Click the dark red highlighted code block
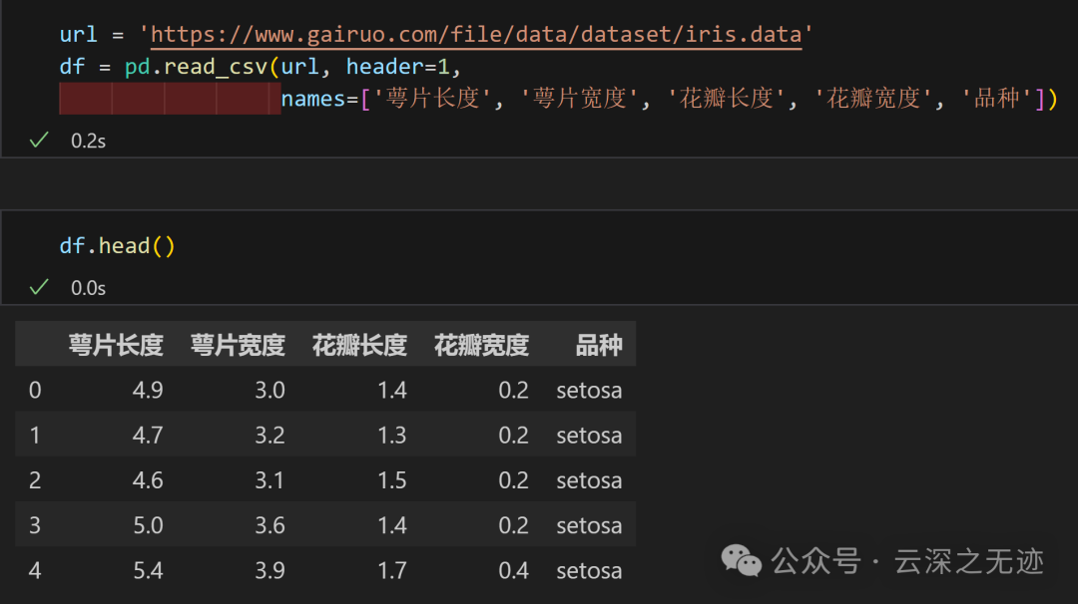The image size is (1078, 604). click(x=170, y=99)
